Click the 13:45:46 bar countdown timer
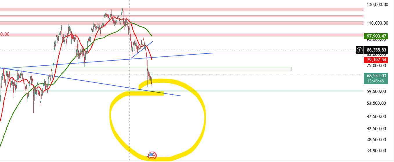This screenshot has height=162, width=394. [375, 81]
